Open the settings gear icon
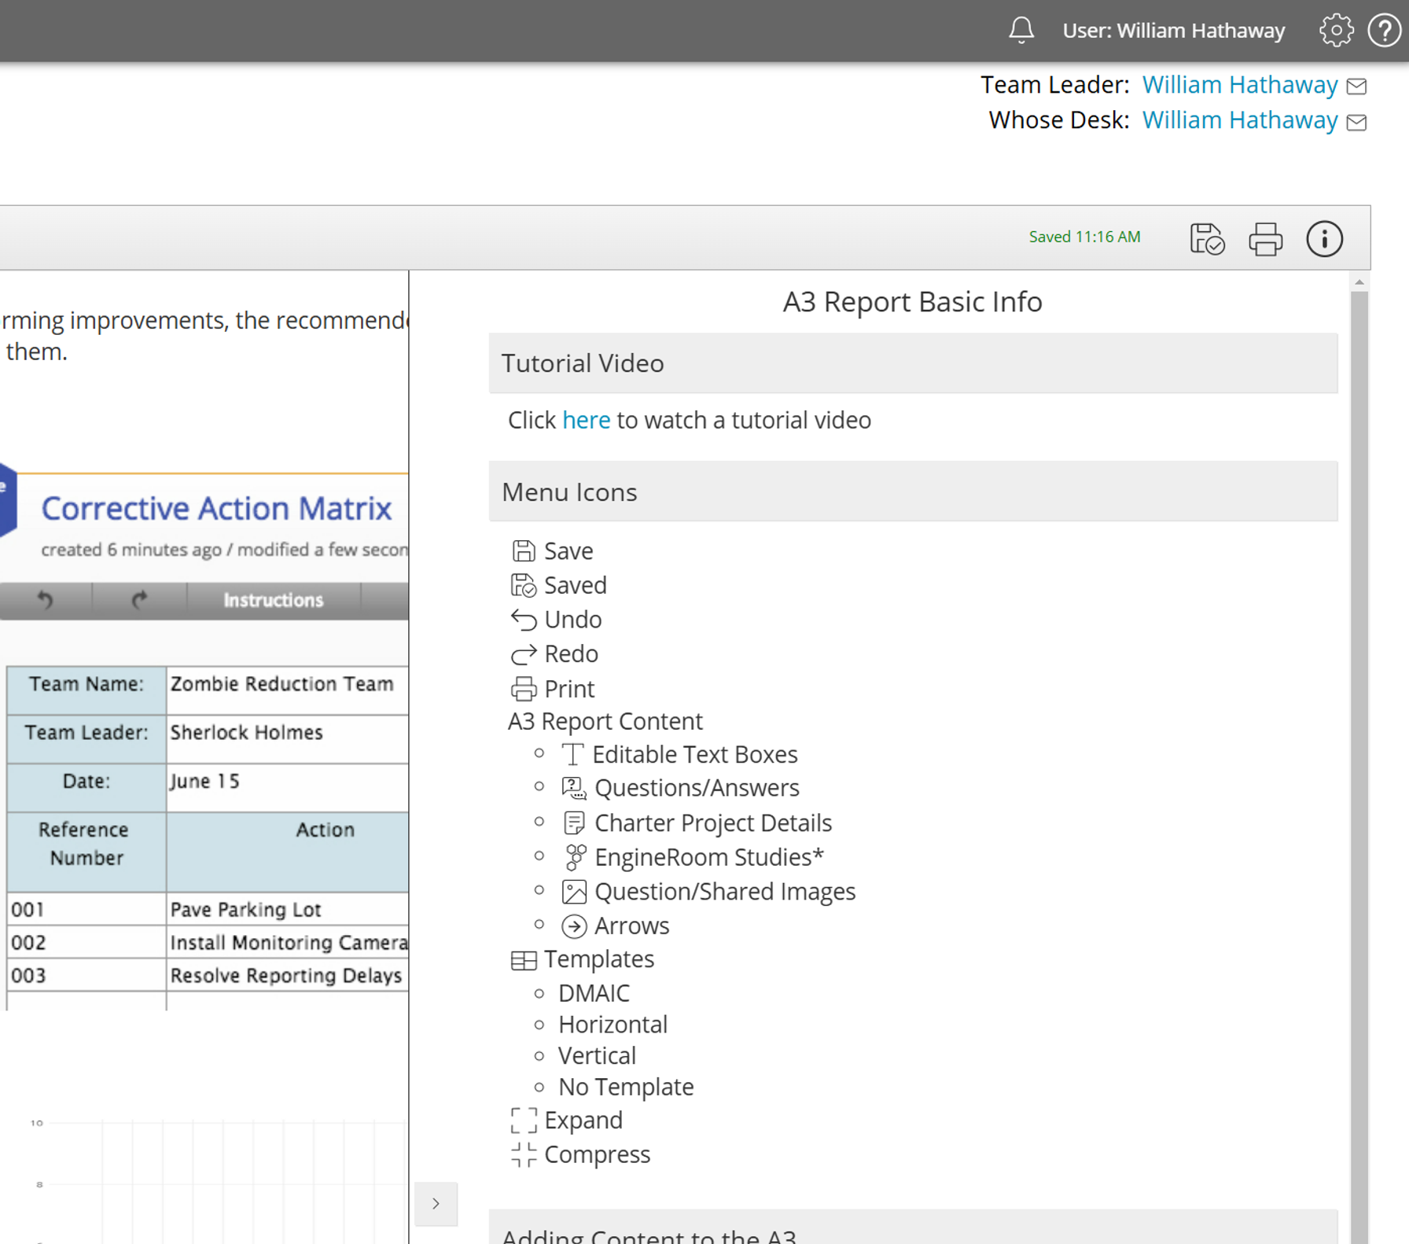 (1336, 31)
